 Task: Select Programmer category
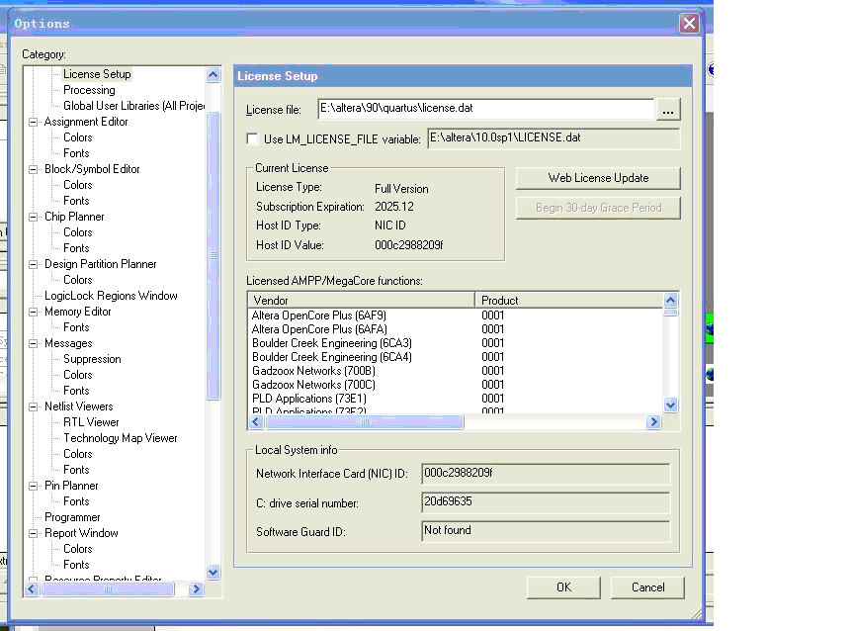click(x=72, y=517)
